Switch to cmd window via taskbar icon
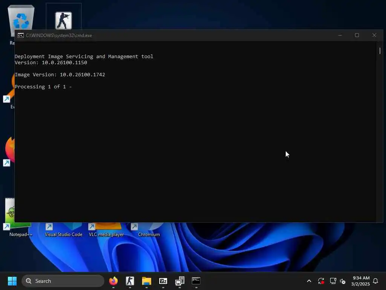 click(x=196, y=281)
